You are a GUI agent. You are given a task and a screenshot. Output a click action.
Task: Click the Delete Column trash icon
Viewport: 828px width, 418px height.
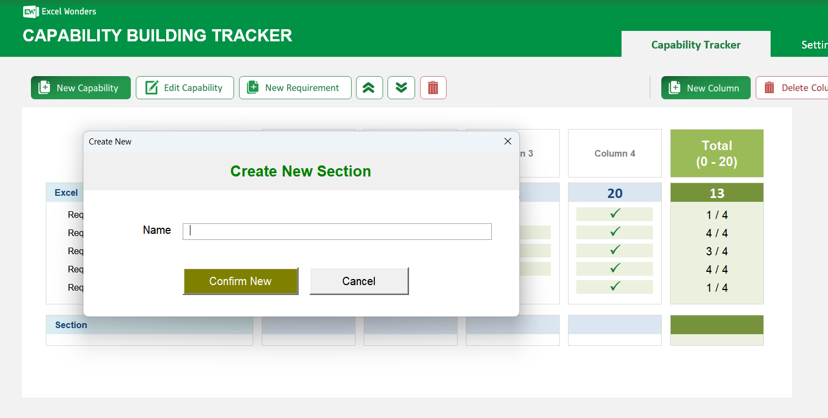(x=768, y=87)
